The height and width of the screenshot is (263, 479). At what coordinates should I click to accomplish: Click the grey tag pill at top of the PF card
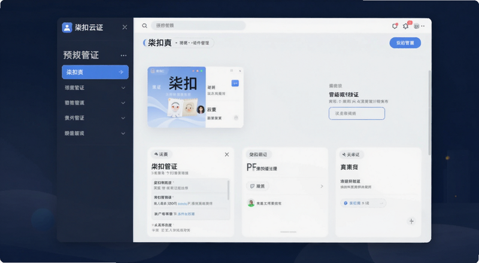259,155
